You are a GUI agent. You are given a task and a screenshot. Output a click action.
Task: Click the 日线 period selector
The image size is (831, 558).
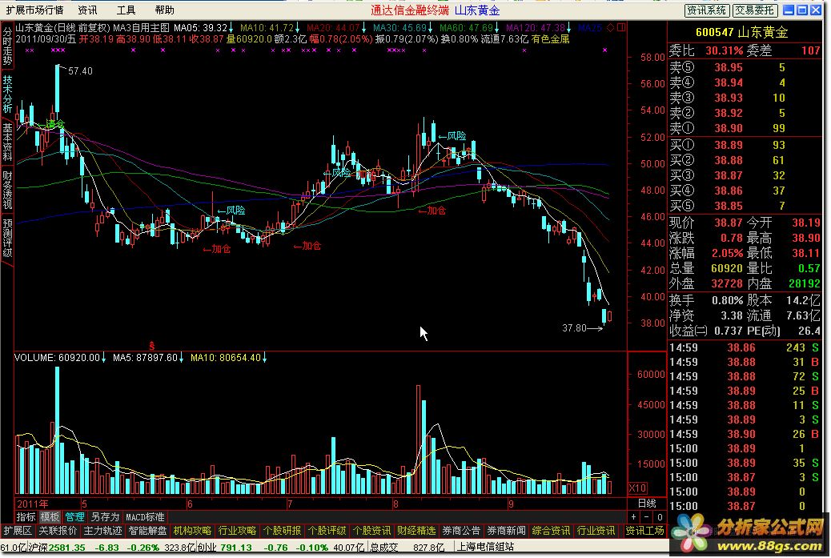tap(647, 503)
